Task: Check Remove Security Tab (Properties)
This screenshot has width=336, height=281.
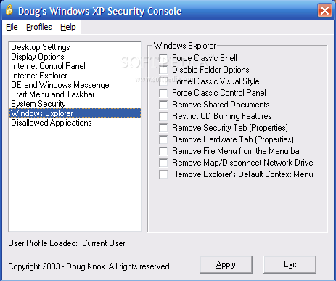Action: click(x=163, y=128)
